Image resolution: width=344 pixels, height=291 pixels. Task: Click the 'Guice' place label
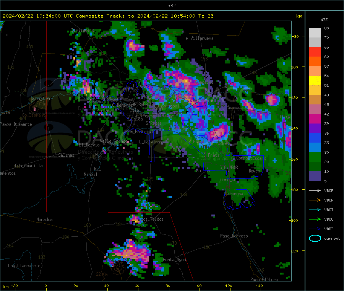coord(233,107)
